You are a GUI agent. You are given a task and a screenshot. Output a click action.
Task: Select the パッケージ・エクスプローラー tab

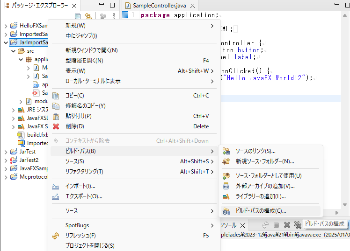(x=40, y=6)
